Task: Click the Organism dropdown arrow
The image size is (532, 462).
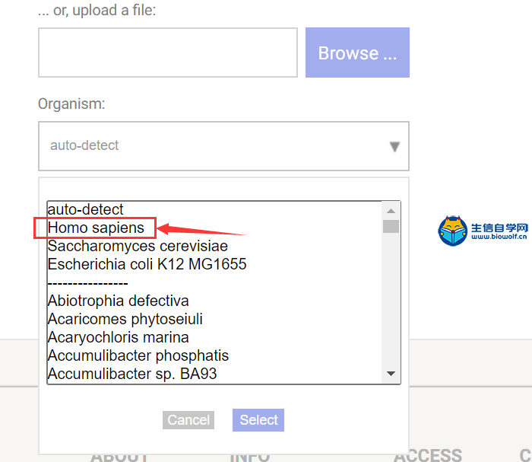Action: pos(394,146)
